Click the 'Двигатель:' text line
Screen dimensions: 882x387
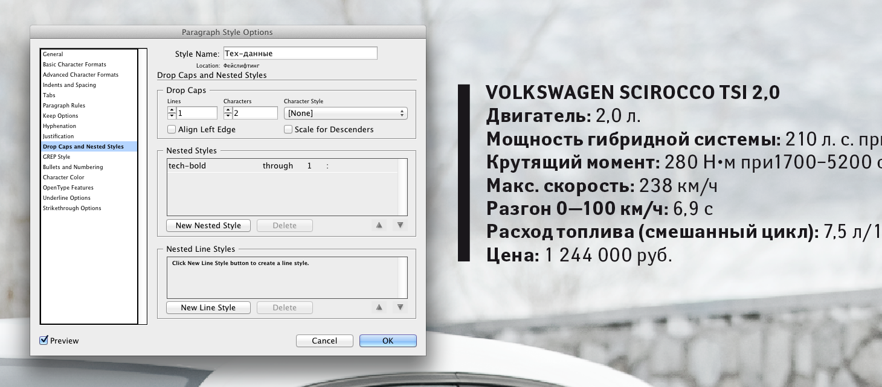(x=563, y=116)
